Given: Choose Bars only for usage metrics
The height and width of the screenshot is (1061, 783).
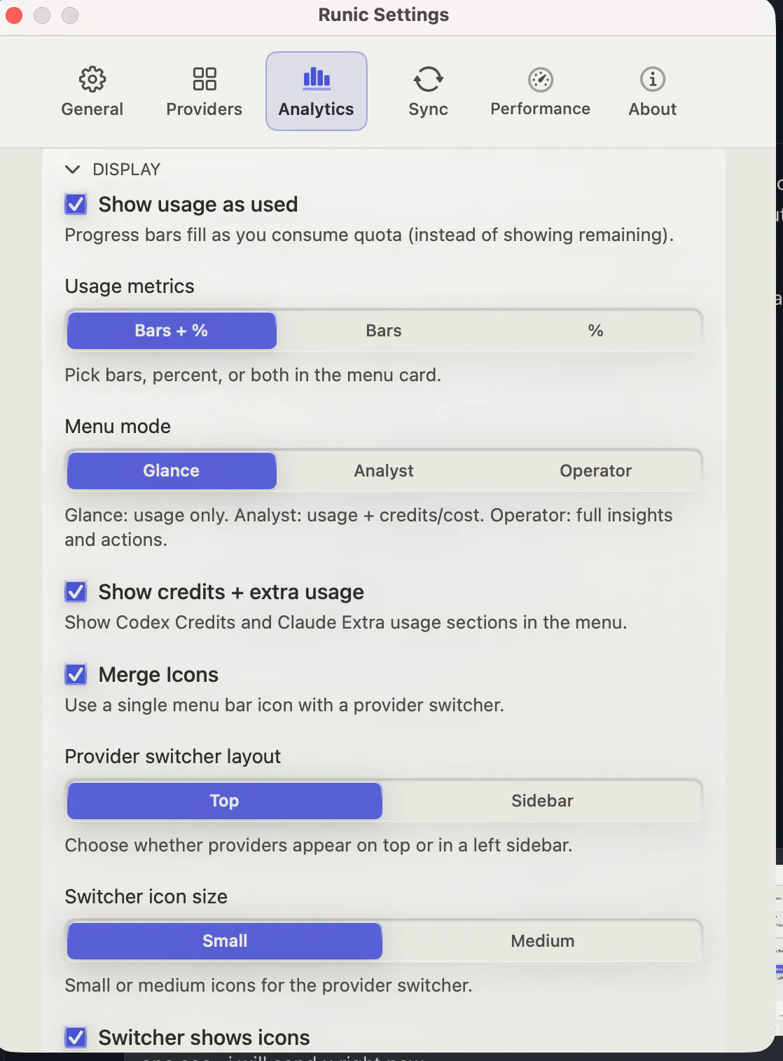Looking at the screenshot, I should click(384, 331).
